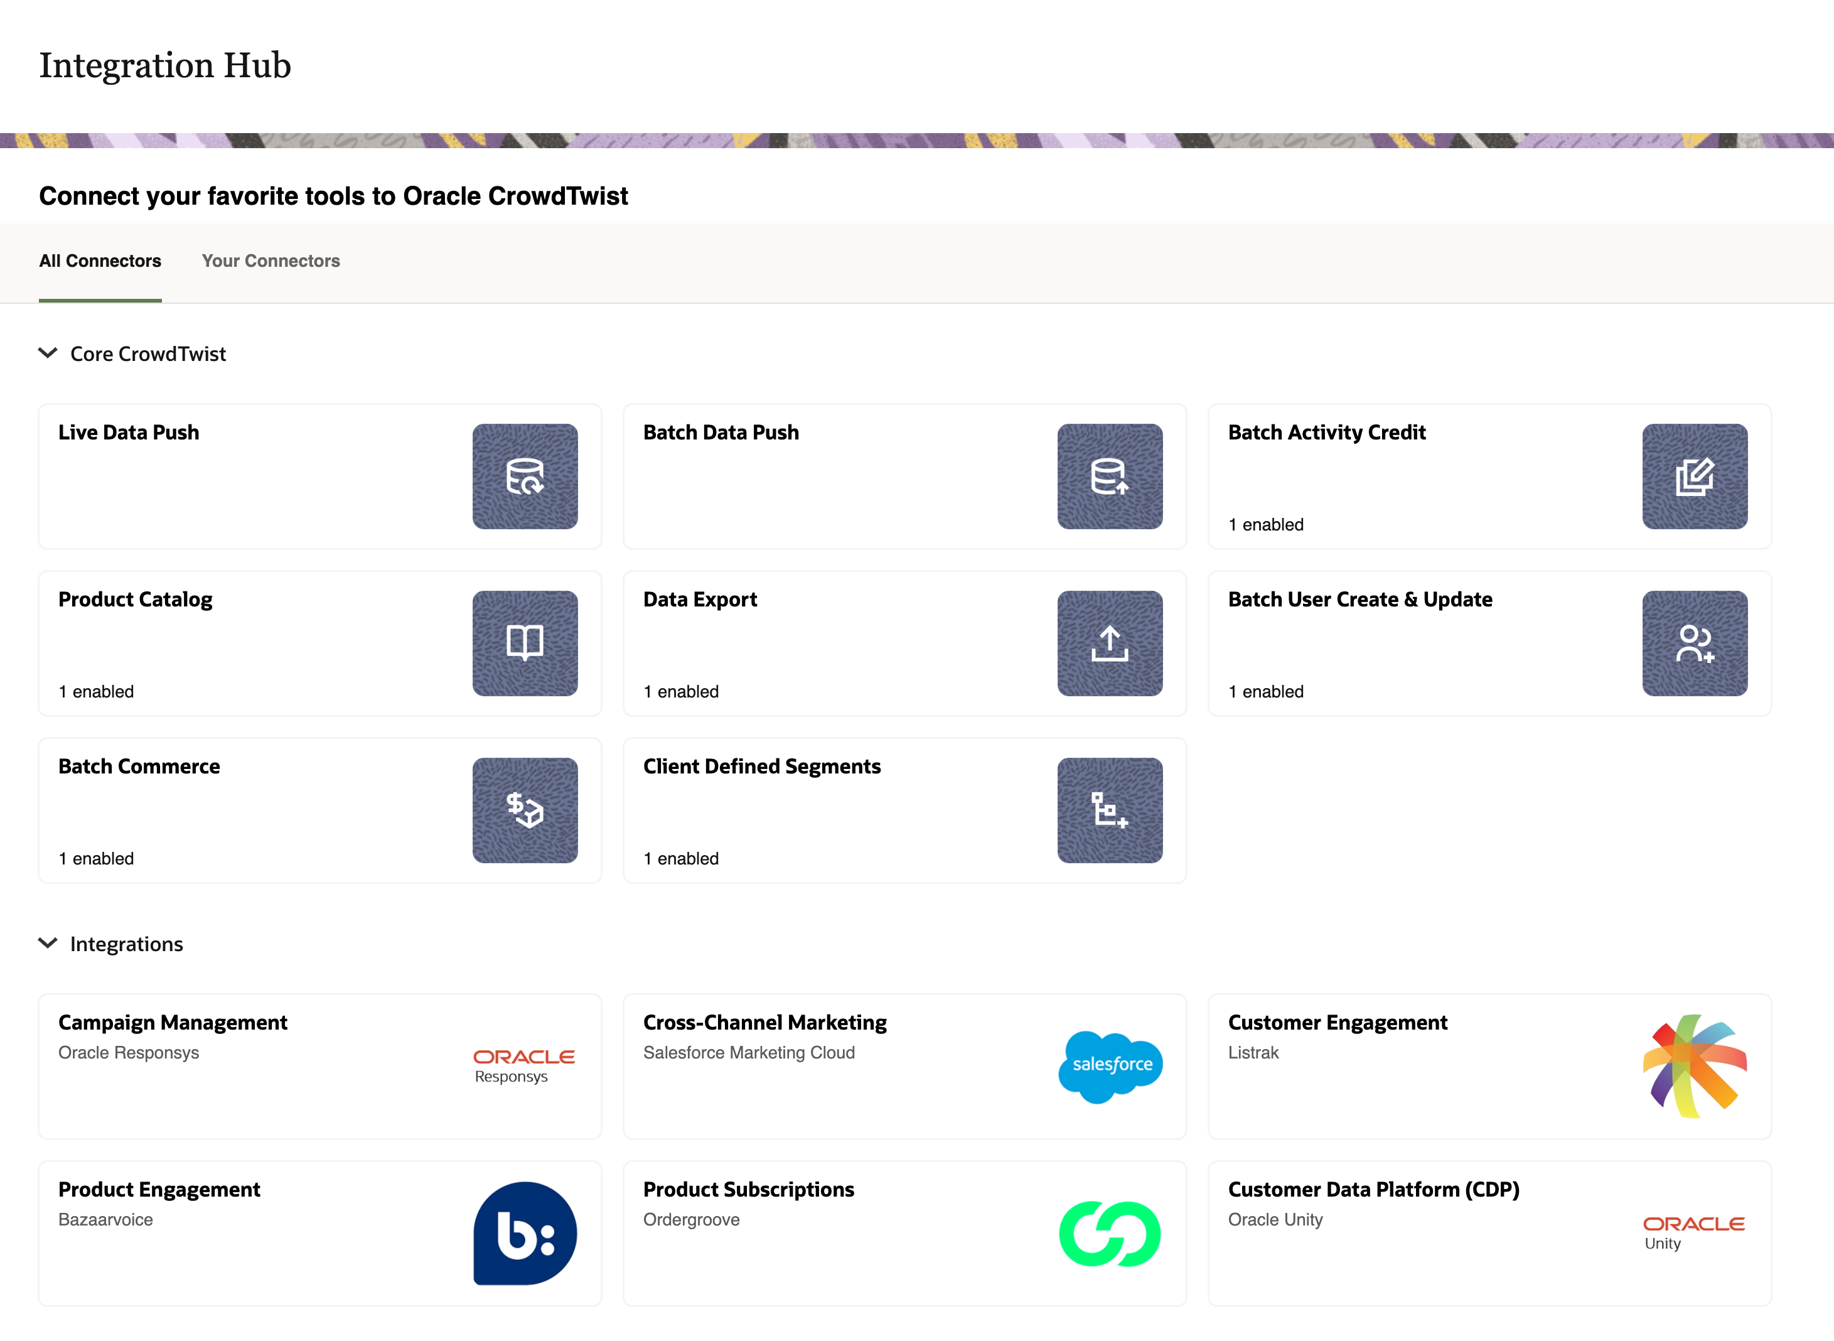The height and width of the screenshot is (1341, 1834).
Task: Click the Listrak colorful logo
Action: tap(1695, 1066)
